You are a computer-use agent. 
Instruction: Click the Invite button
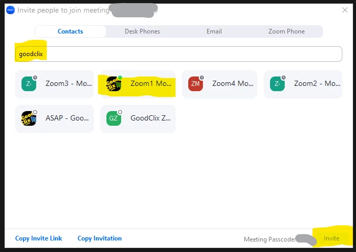click(332, 238)
